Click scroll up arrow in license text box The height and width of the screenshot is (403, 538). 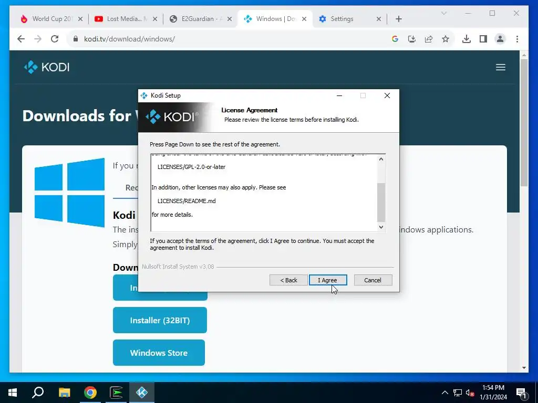(x=381, y=159)
